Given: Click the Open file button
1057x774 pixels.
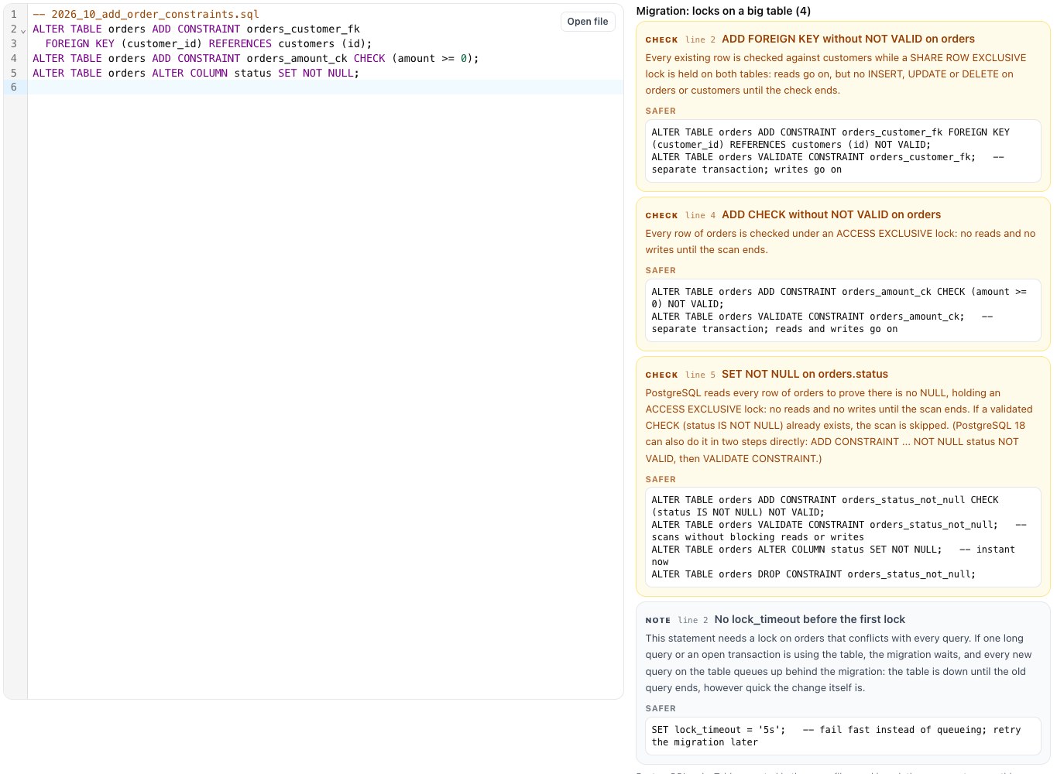Looking at the screenshot, I should tap(588, 22).
